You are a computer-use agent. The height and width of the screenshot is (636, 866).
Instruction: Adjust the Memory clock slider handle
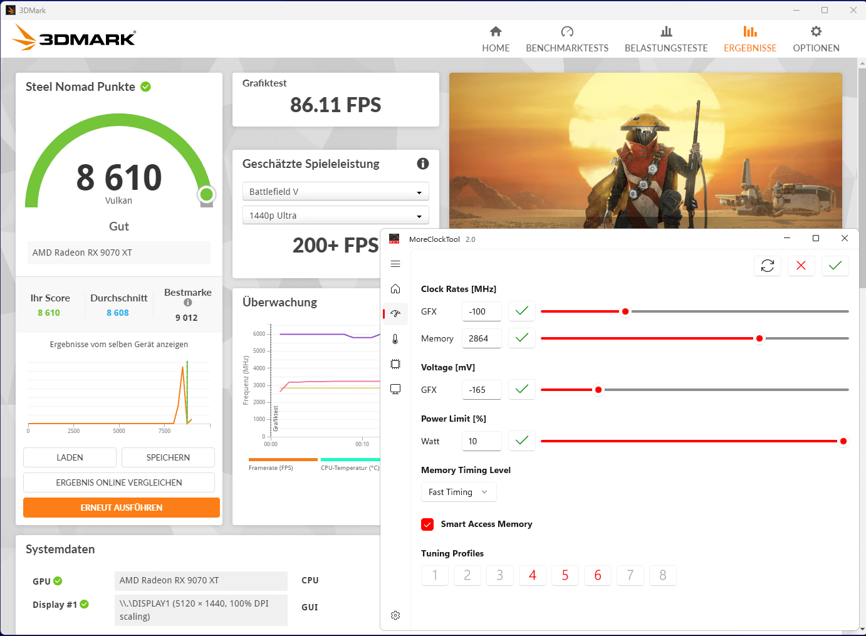click(x=759, y=338)
